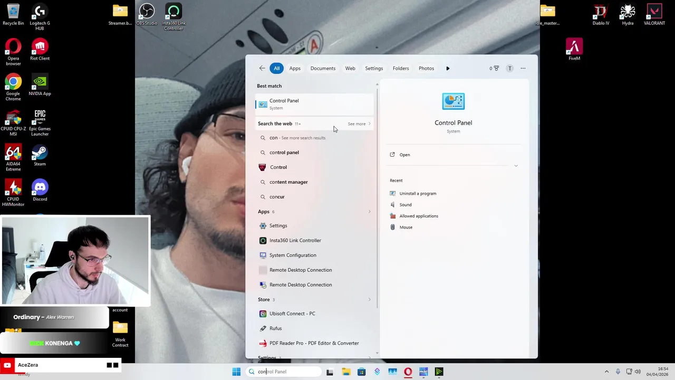
Task: Click the Windows Start button
Action: coord(236,372)
